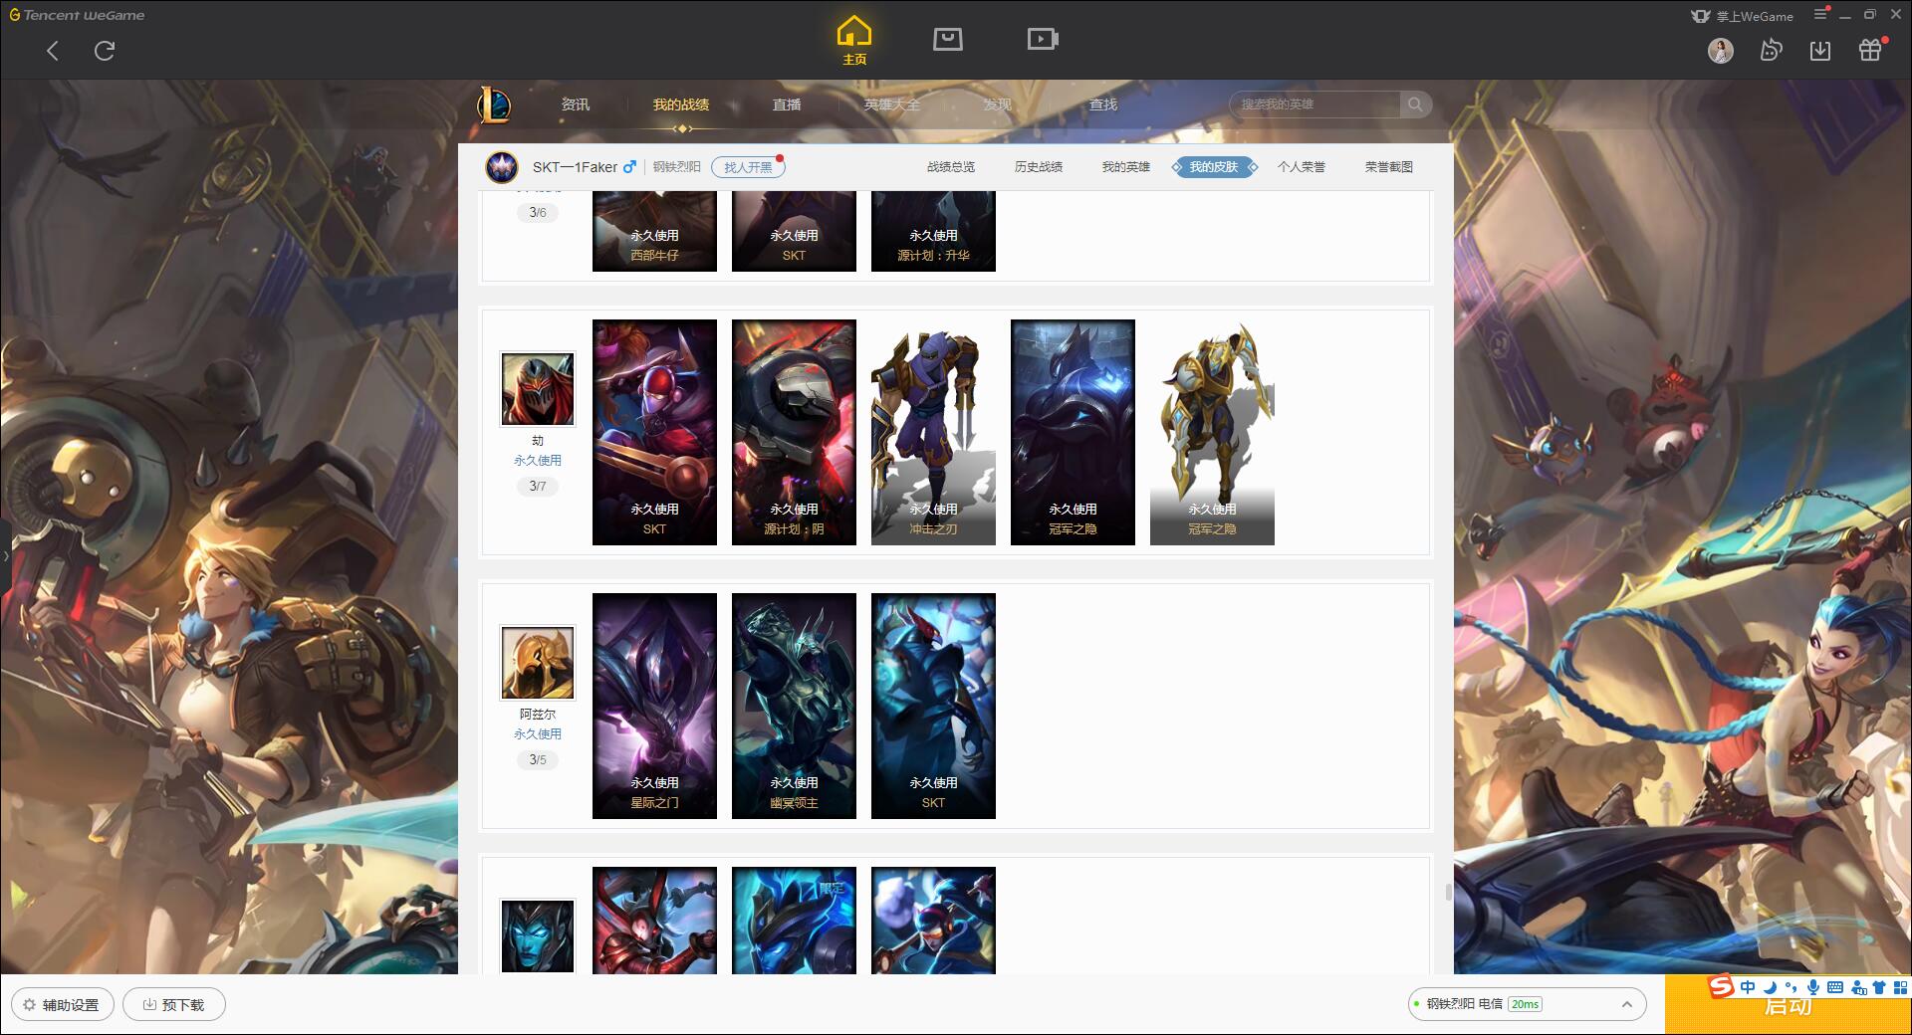Switch to the 直播 tab

pyautogui.click(x=787, y=104)
